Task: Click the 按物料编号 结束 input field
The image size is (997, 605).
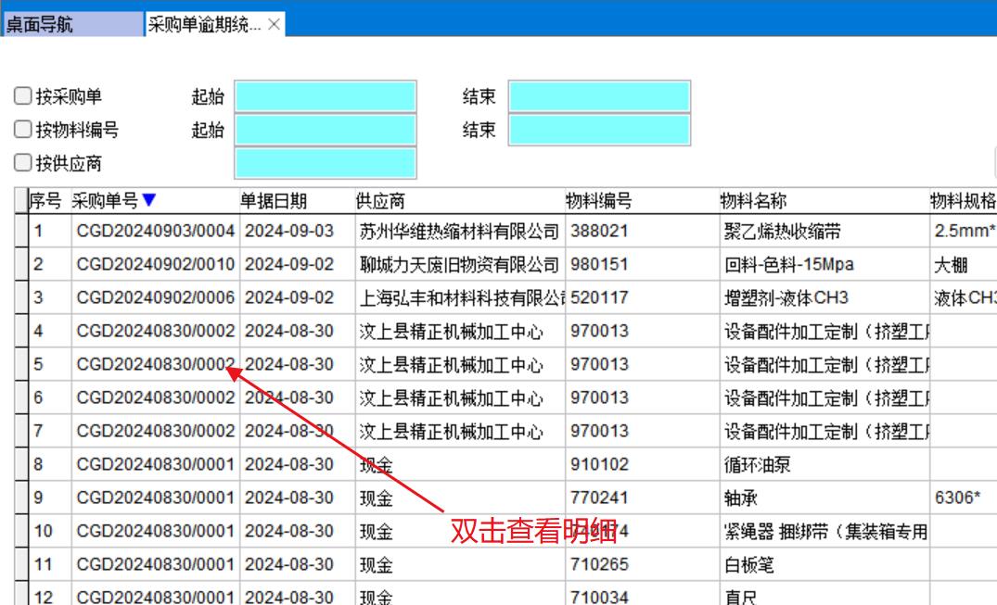Action: (x=599, y=130)
